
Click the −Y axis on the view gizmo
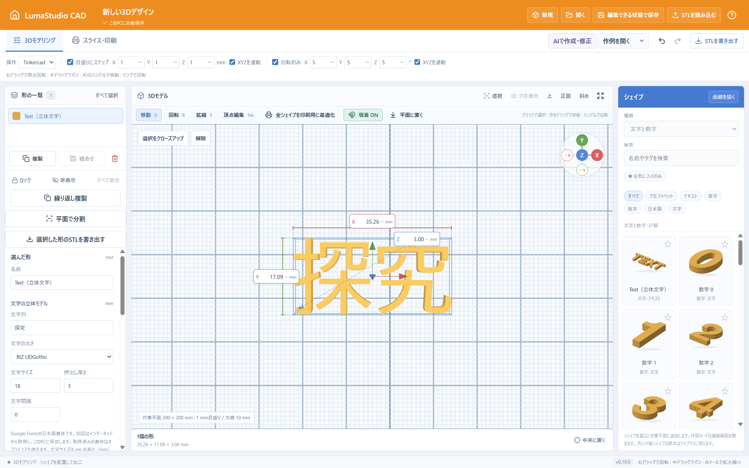pyautogui.click(x=582, y=170)
